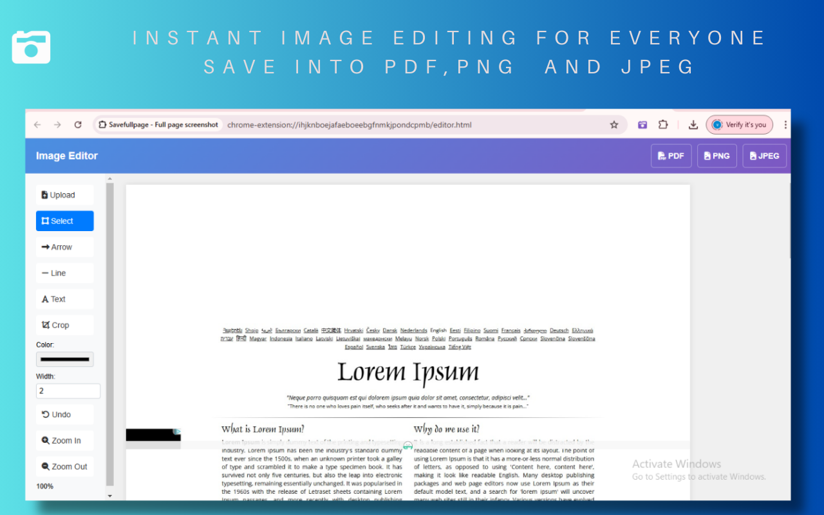This screenshot has height=515, width=824.
Task: Click the Savefullpage extension chip in address bar
Action: 158,124
